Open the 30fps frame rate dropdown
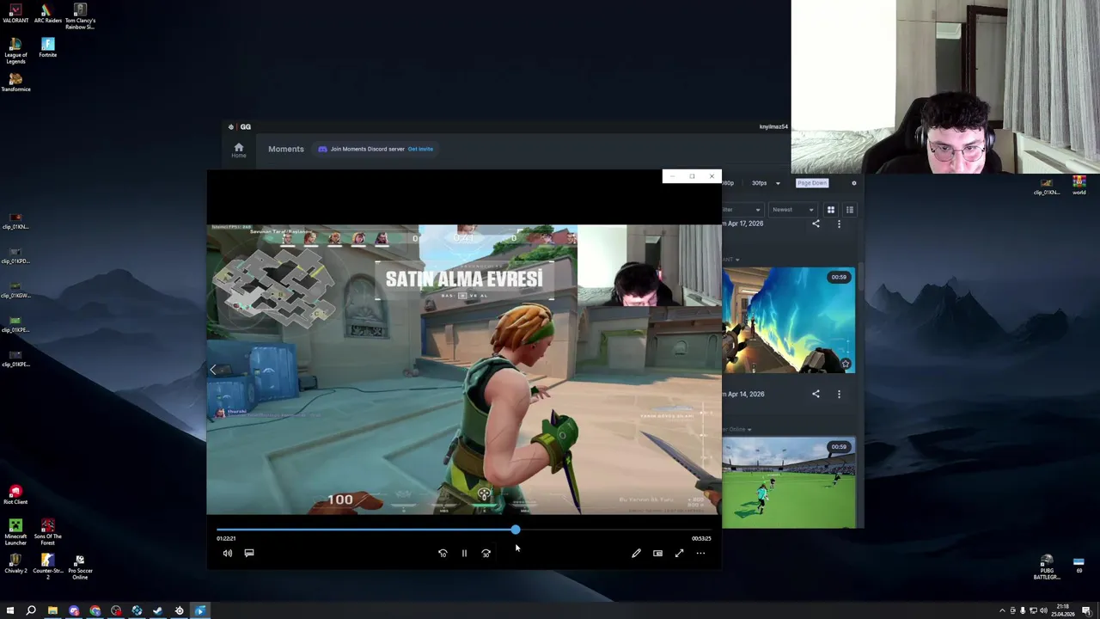 point(766,183)
